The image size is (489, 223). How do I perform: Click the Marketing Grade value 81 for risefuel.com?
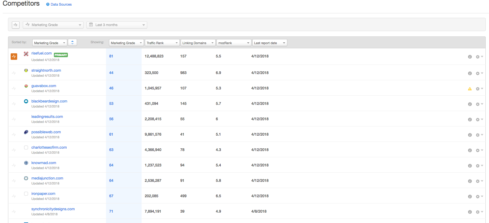click(111, 56)
